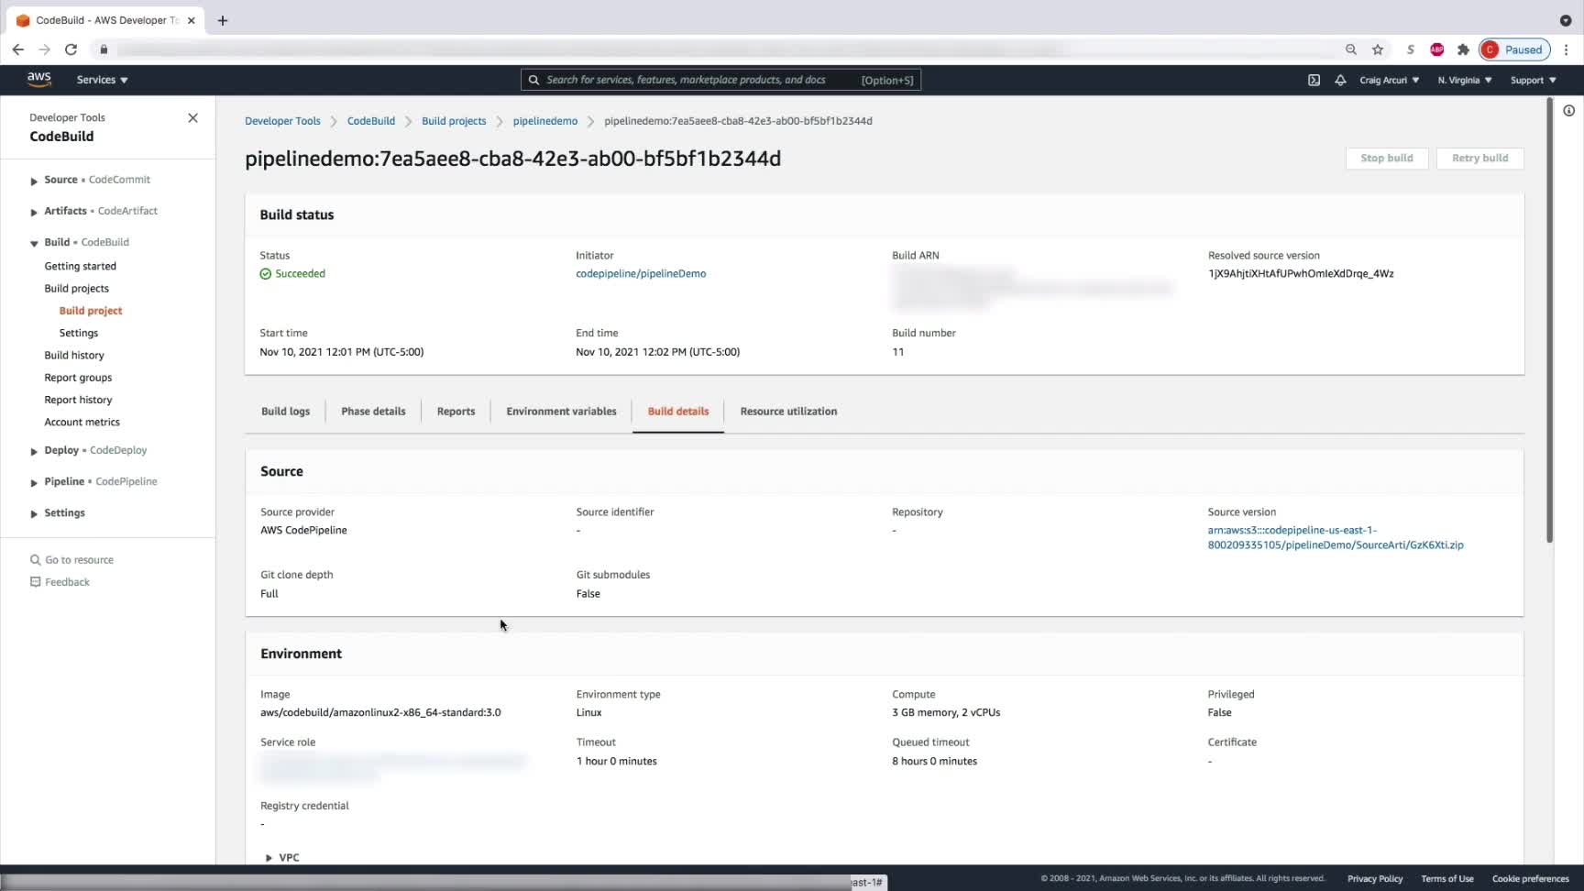Open Account metrics in sidebar

(x=82, y=422)
